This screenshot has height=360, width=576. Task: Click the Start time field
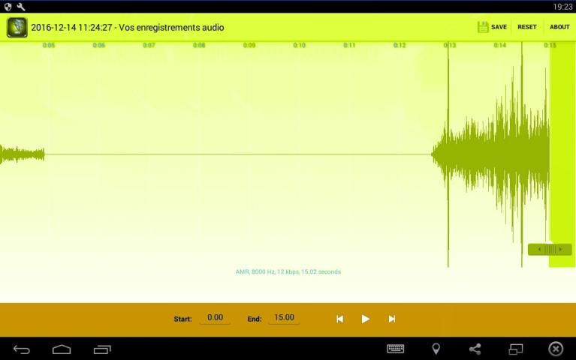tap(215, 318)
